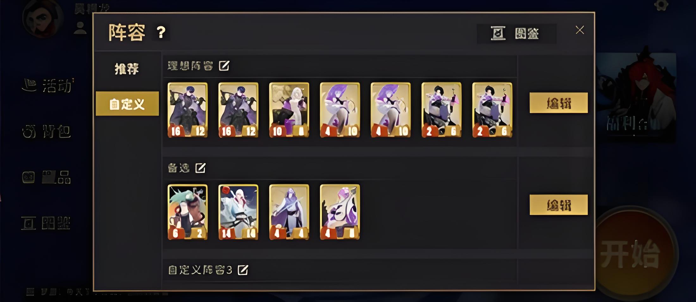
Task: Select the 自定义 custom tab
Action: (127, 104)
